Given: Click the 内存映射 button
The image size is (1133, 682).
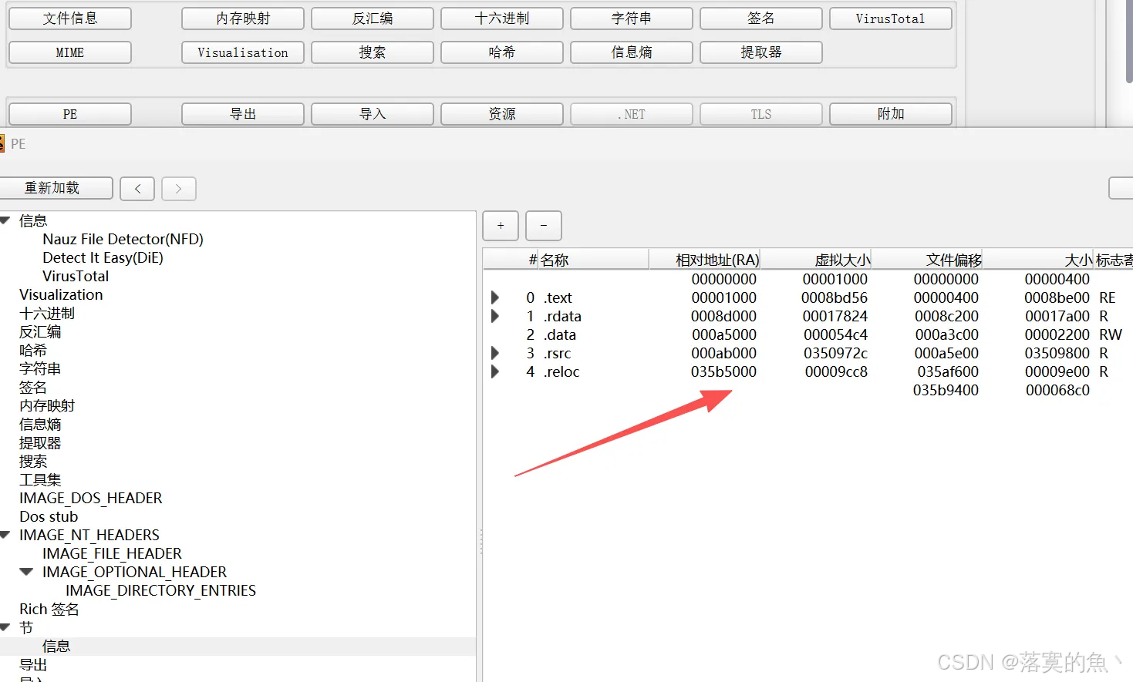Looking at the screenshot, I should pyautogui.click(x=243, y=18).
